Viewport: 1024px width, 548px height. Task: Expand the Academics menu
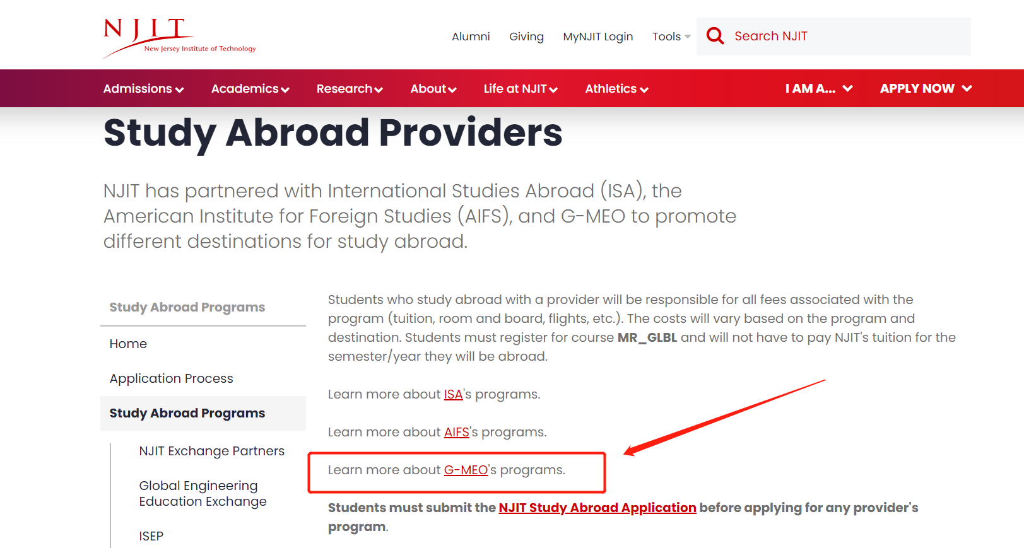[250, 89]
